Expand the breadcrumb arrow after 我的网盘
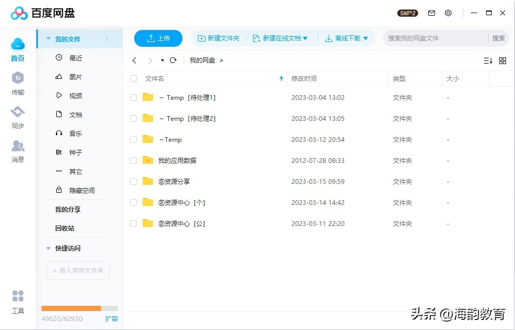The height and width of the screenshot is (330, 515). pos(221,60)
